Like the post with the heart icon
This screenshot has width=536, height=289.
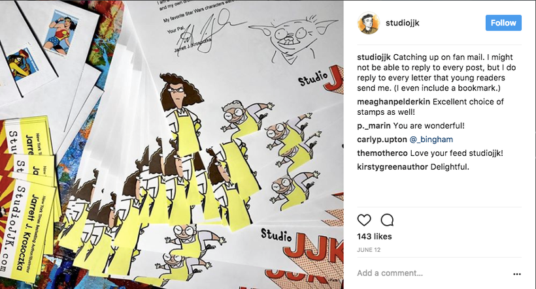point(364,220)
